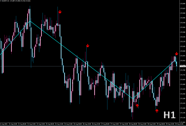Select the red sell arrow near 29 Aug 22:00
Screen dimensions: 186x126
pyautogui.click(x=177, y=54)
